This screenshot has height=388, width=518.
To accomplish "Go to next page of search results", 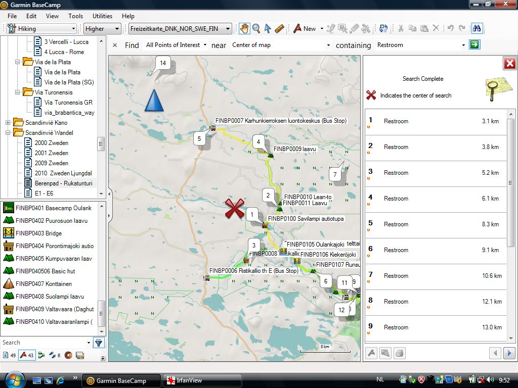I will point(509,353).
